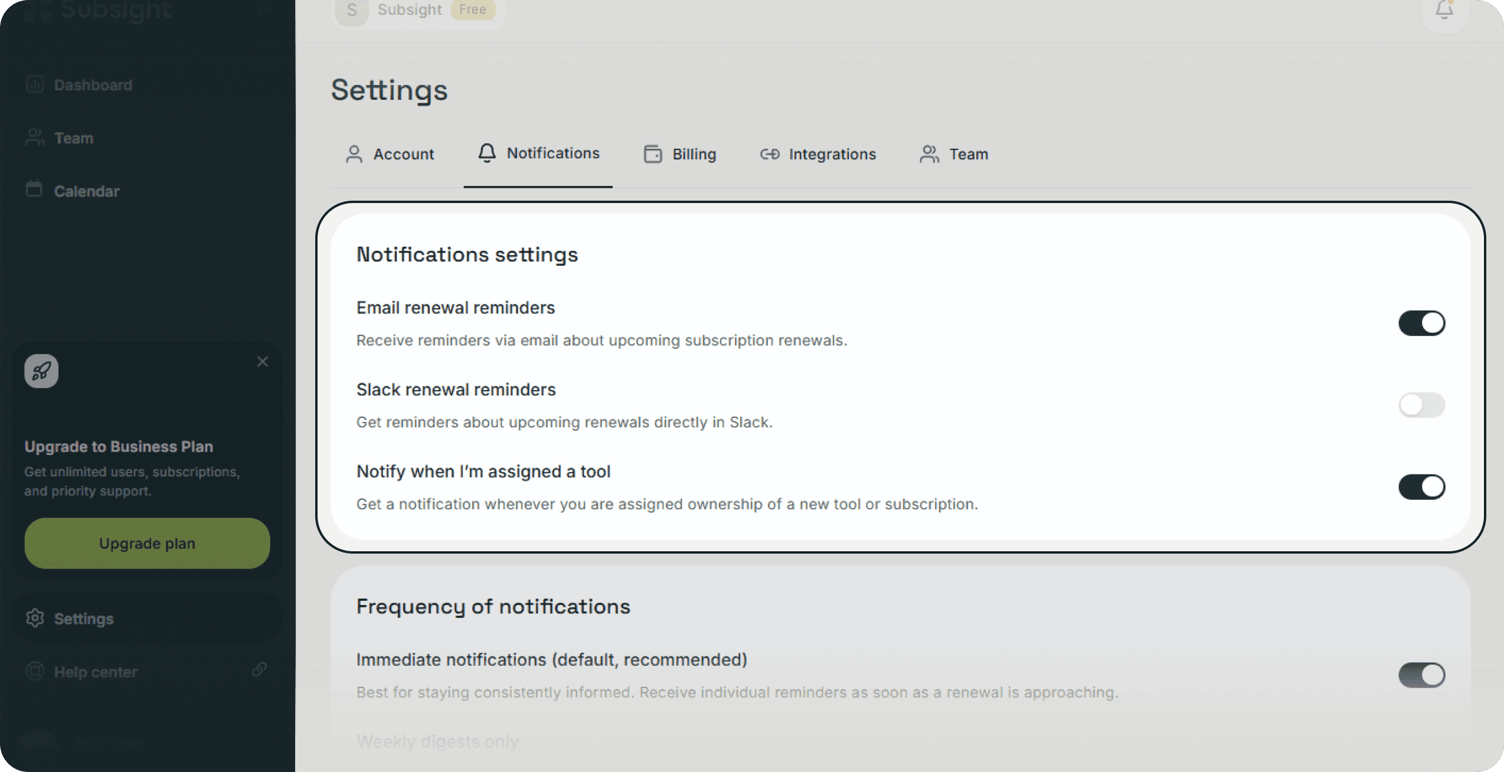The width and height of the screenshot is (1504, 772).
Task: Toggle Notify when I'm assigned a tool
Action: click(1422, 487)
